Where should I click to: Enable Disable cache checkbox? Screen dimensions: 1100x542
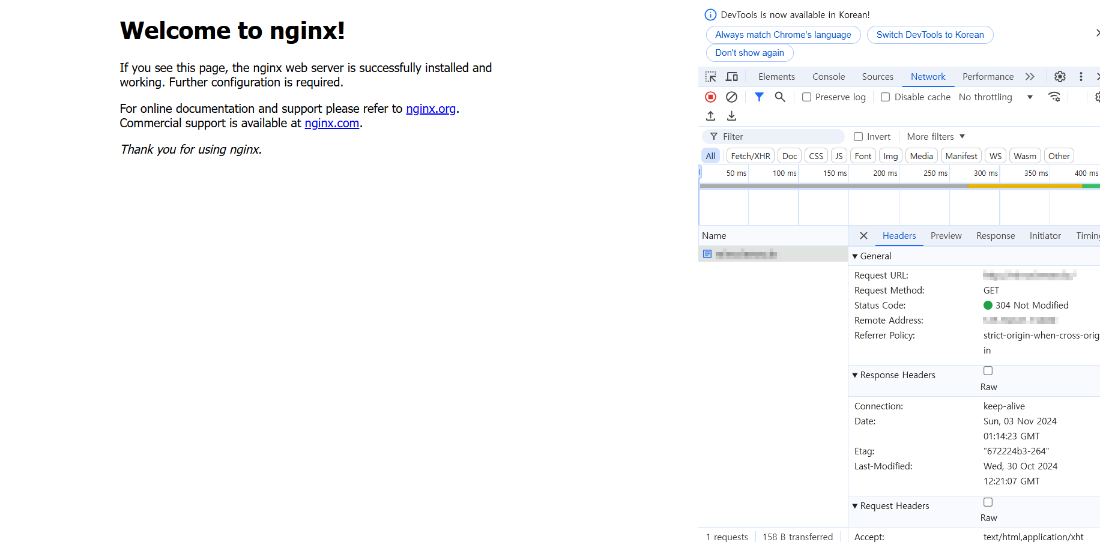pyautogui.click(x=886, y=97)
